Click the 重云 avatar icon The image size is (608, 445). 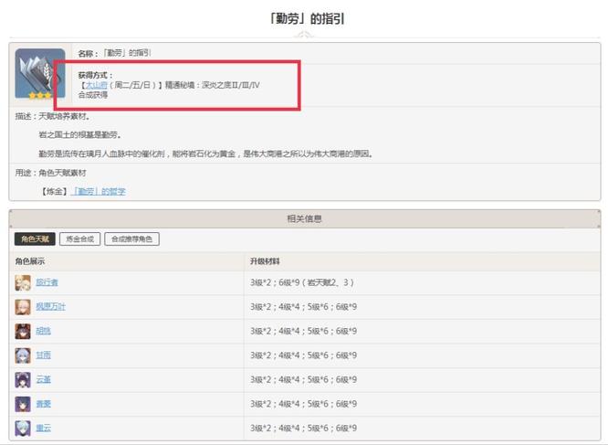pos(23,429)
